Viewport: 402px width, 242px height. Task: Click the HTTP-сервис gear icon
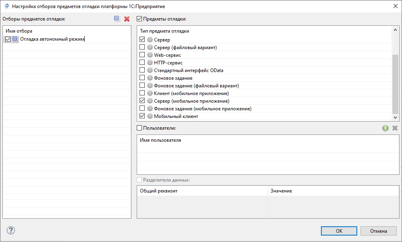point(150,63)
